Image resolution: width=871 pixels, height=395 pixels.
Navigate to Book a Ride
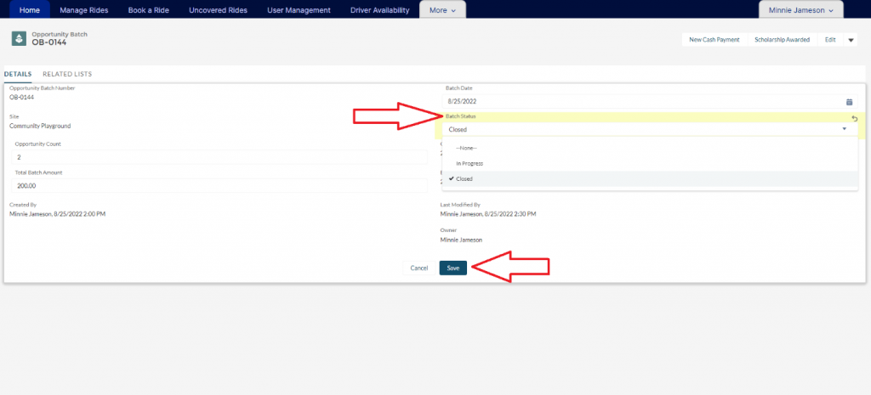(148, 10)
